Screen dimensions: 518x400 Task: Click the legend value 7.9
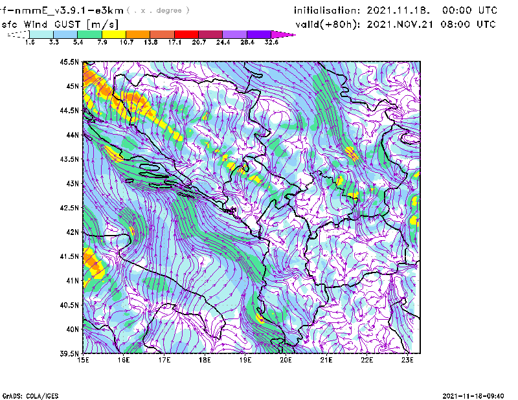pyautogui.click(x=102, y=42)
